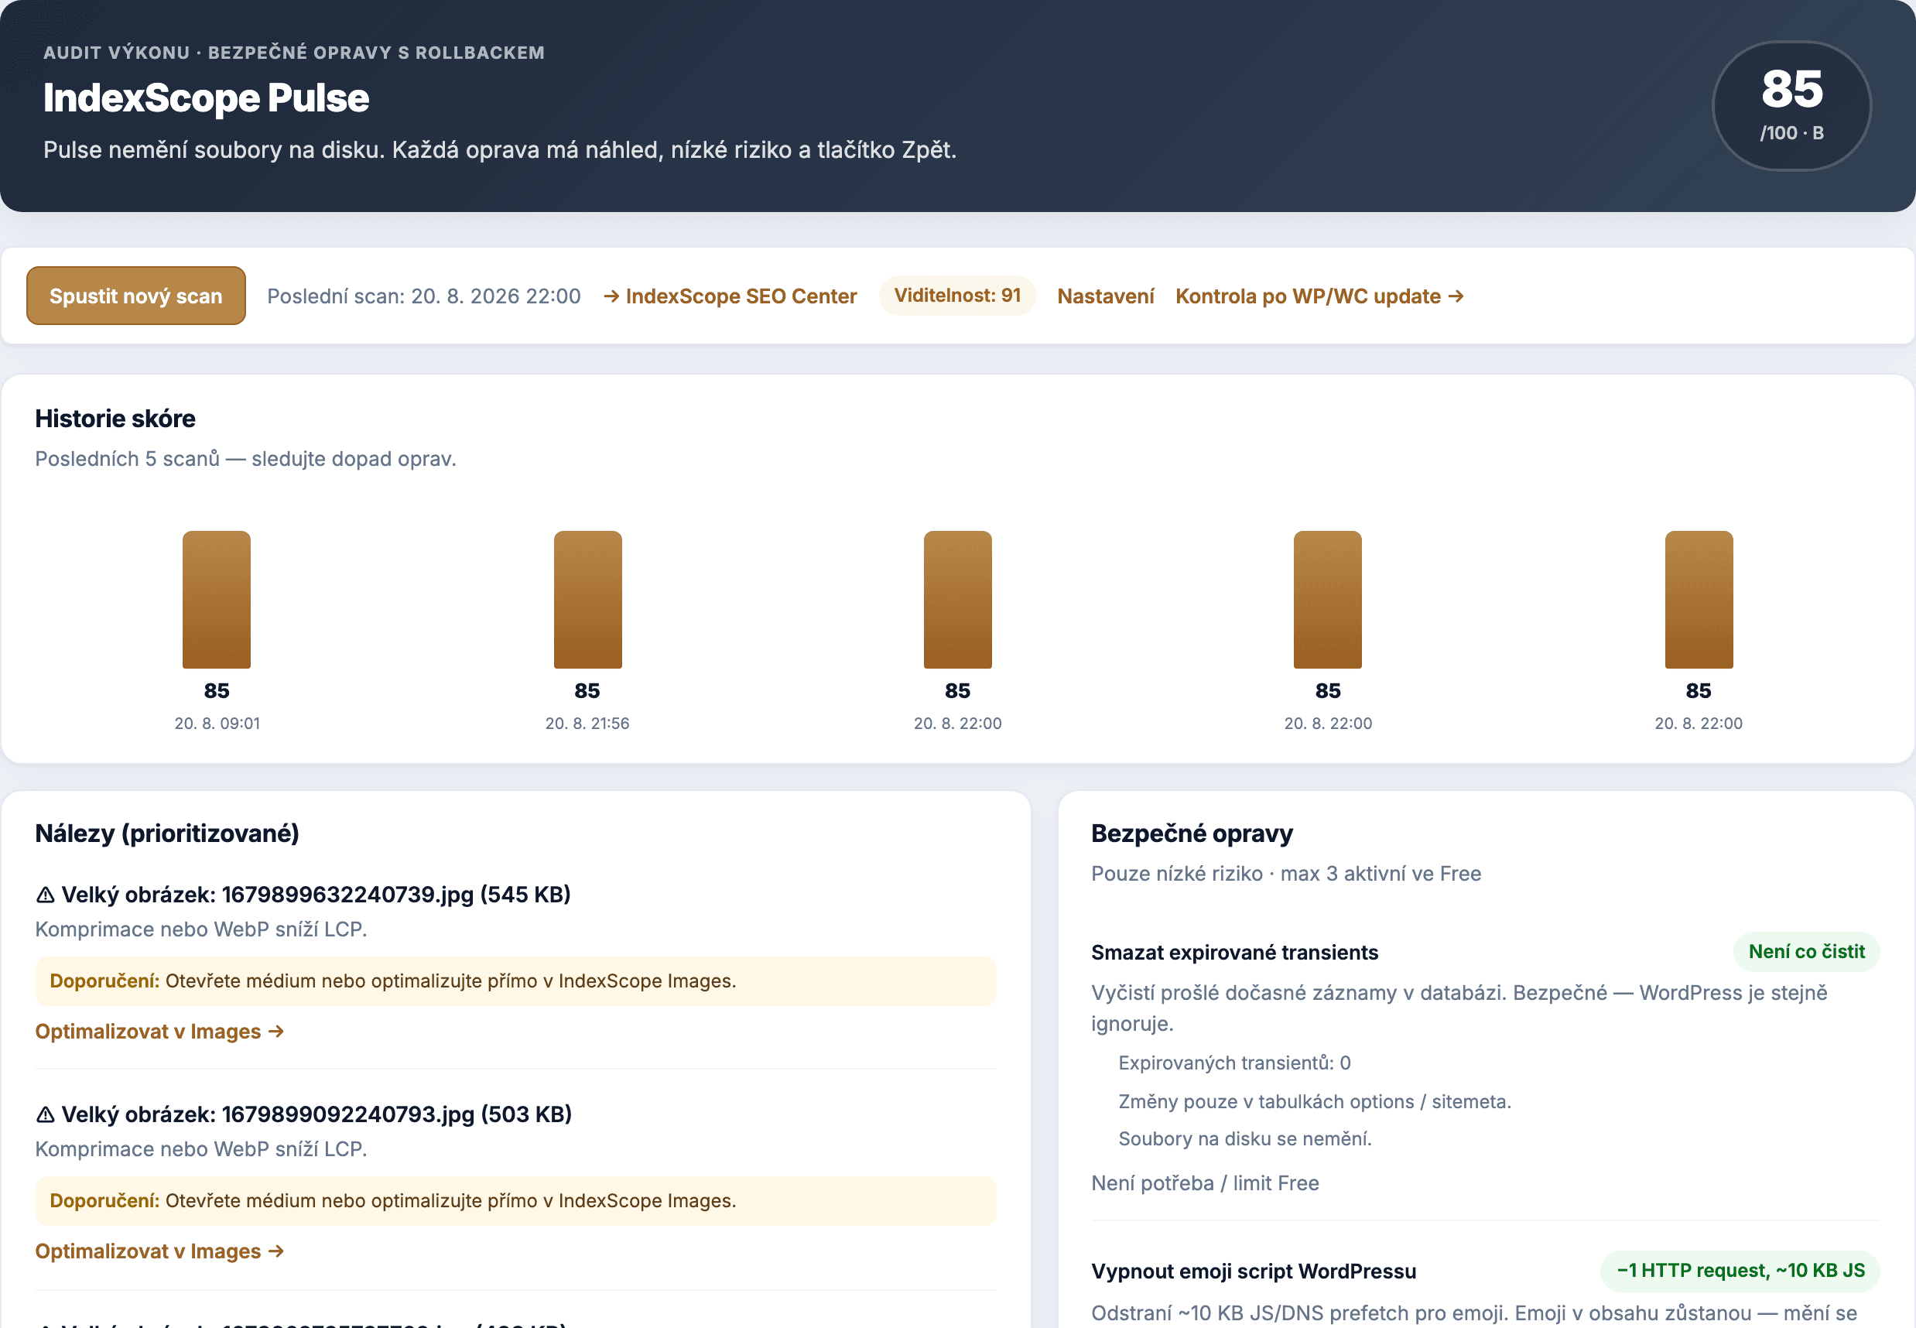Image resolution: width=1916 pixels, height=1328 pixels.
Task: Click the −1 HTTP request, ~10 KB JS badge
Action: [x=1740, y=1271]
